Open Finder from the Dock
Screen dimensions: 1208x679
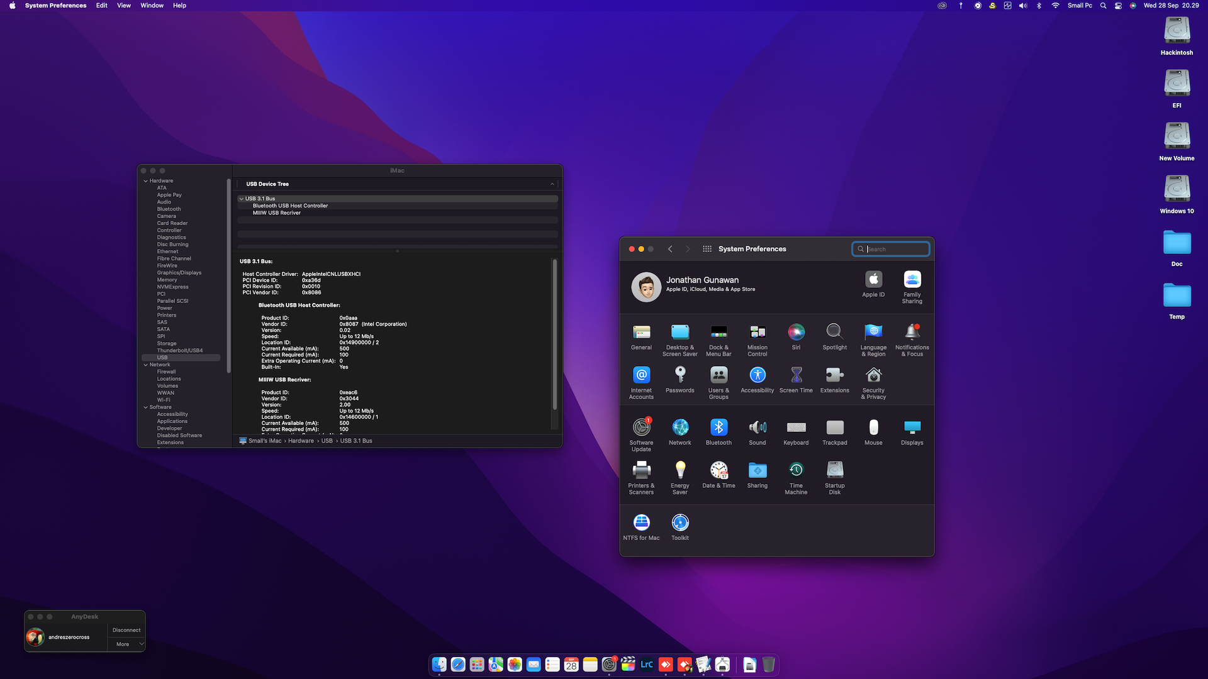[x=439, y=665]
